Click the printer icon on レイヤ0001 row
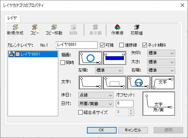This screenshot has width=188, height=138. (12, 54)
